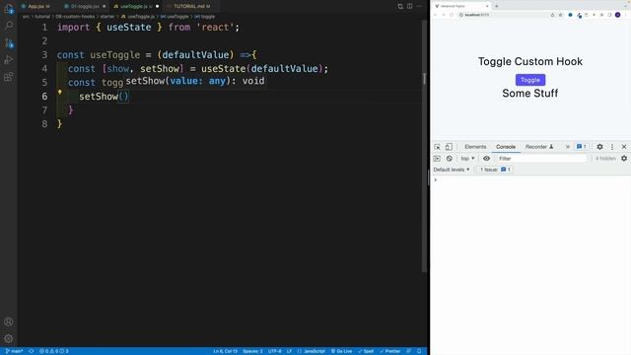Click the useState import on line 1
The image size is (631, 355).
pyautogui.click(x=129, y=28)
